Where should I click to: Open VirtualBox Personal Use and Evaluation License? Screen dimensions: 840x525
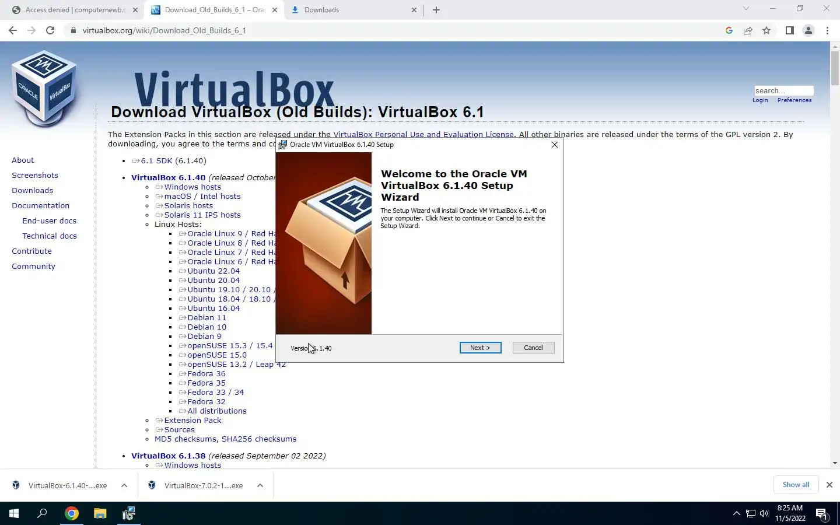[x=423, y=134]
